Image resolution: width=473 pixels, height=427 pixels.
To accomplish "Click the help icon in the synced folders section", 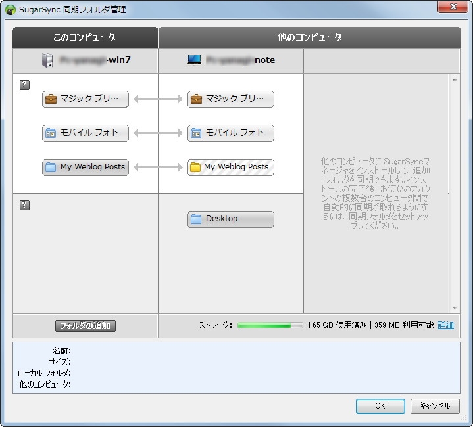I will (24, 85).
